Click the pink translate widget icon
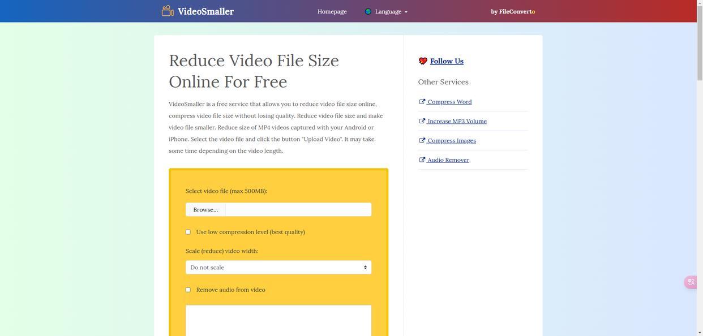703x336 pixels. 691,282
